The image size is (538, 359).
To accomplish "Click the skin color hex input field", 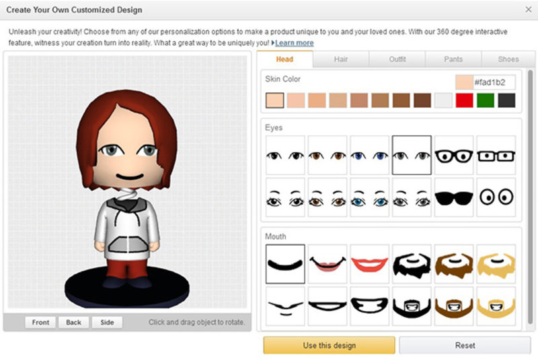I will [x=494, y=82].
